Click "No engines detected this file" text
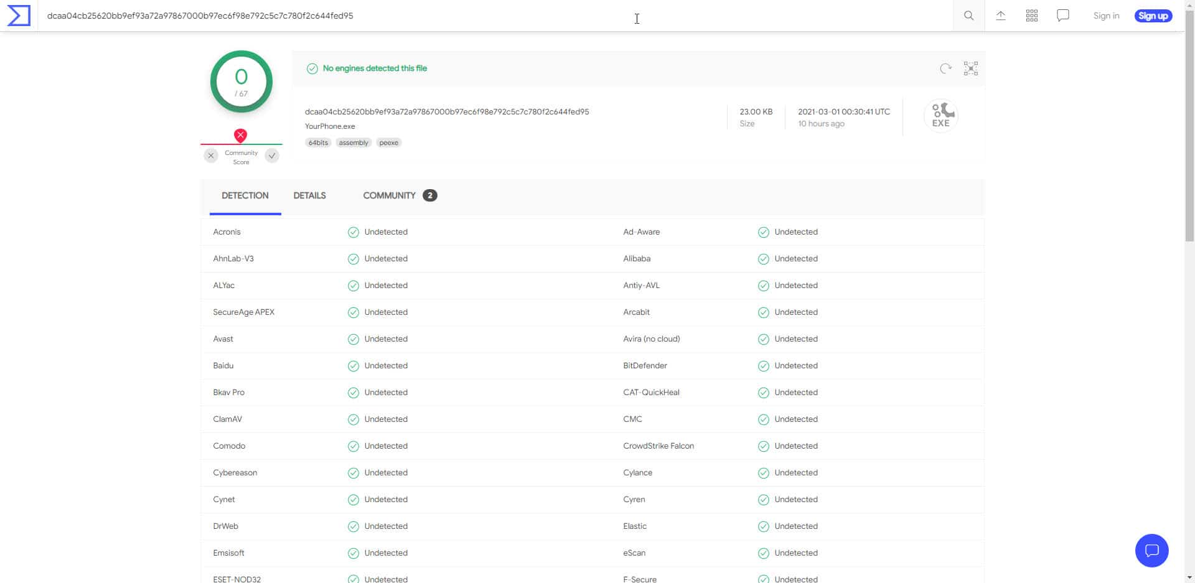This screenshot has height=583, width=1195. tap(375, 68)
